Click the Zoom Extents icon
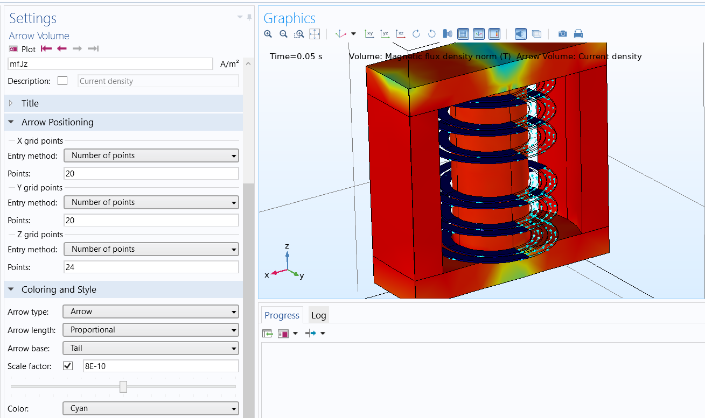This screenshot has width=705, height=418. [315, 34]
